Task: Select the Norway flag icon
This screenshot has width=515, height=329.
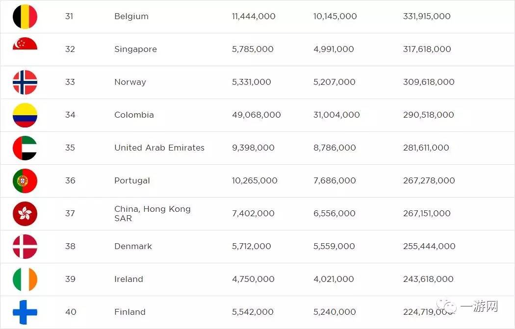Action: pos(25,82)
